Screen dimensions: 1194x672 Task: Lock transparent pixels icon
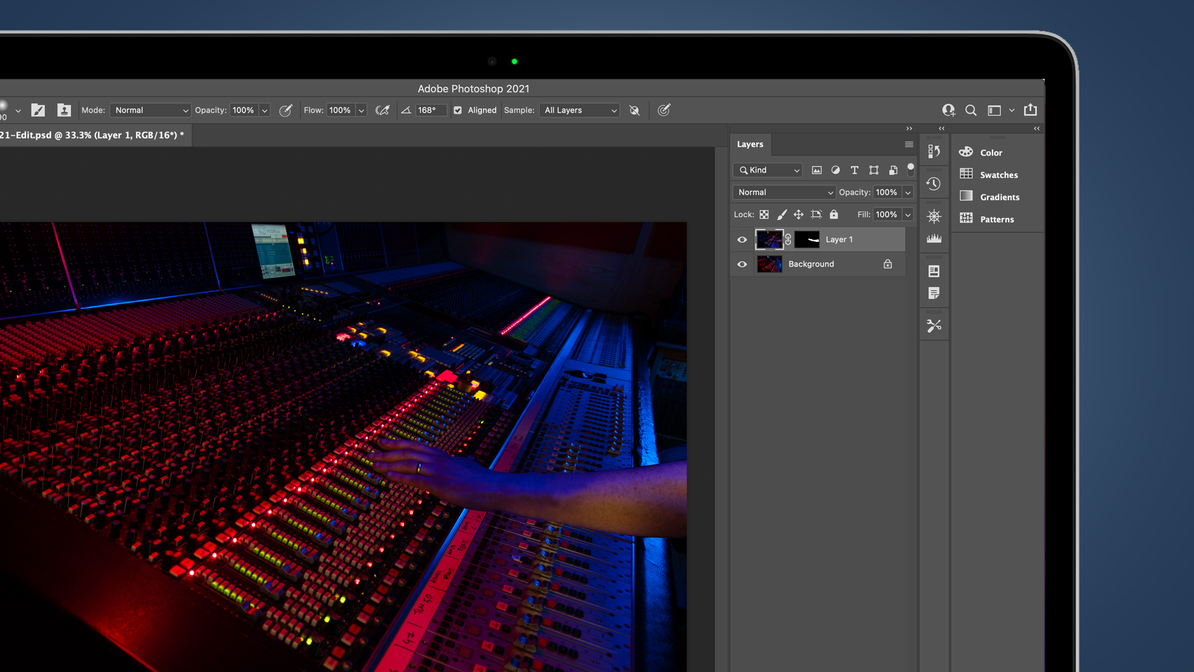coord(764,214)
